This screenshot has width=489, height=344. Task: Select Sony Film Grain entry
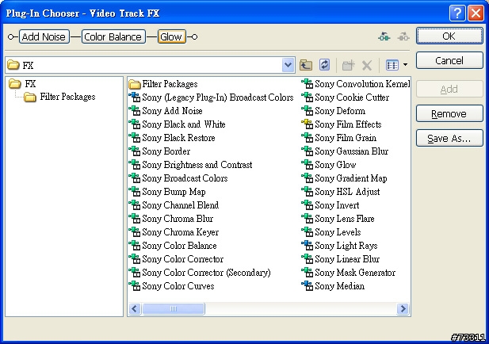point(339,138)
